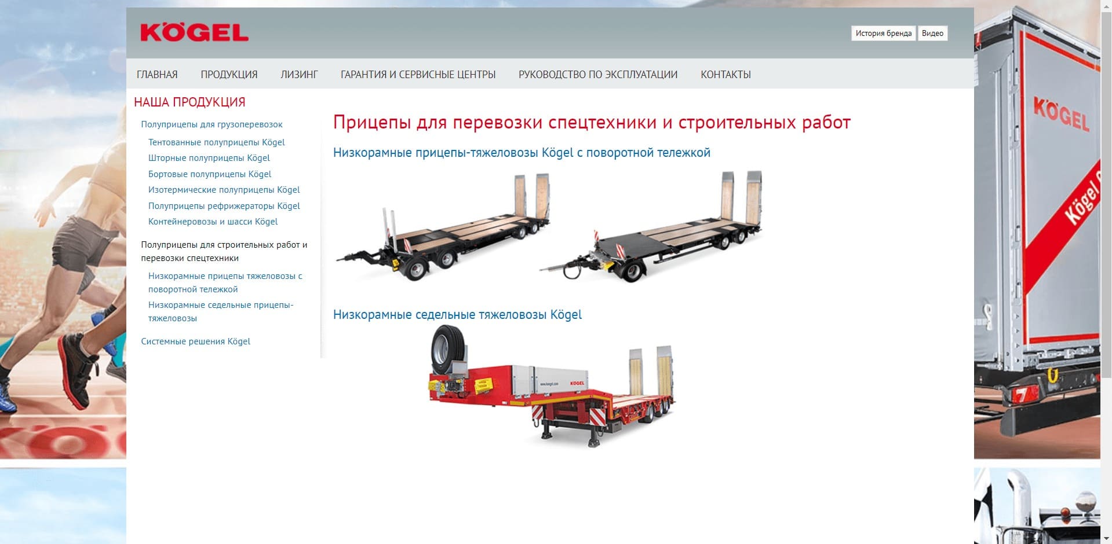Screen dimensions: 1112x544
Task: Open Системные решения Kögel link
Action: (x=195, y=341)
